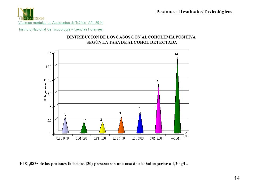Screen dimensions: 255x191
Task: Click the g/L unit label
Action: pos(186,136)
